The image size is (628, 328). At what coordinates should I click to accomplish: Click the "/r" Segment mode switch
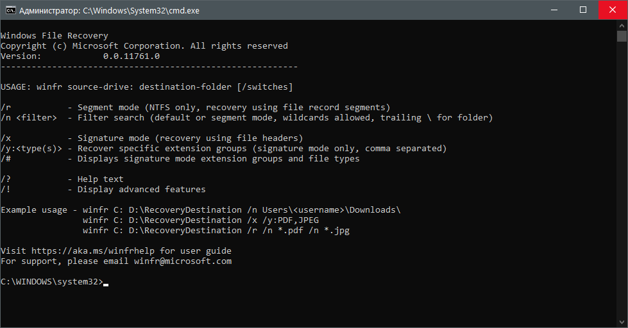click(6, 108)
